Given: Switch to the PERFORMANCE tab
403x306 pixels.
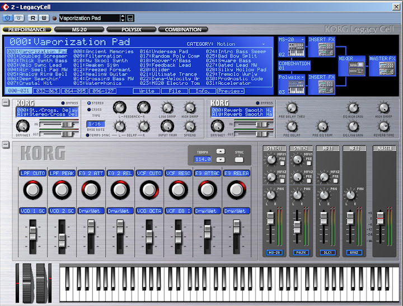Looking at the screenshot, I should (27, 30).
